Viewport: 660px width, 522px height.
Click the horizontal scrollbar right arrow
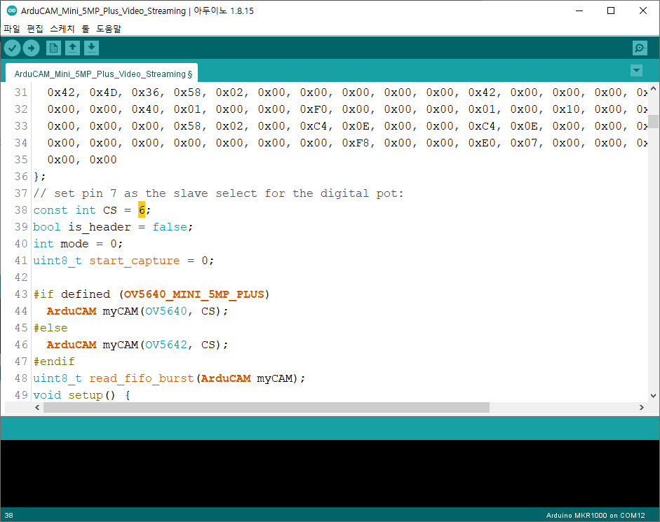pyautogui.click(x=642, y=407)
